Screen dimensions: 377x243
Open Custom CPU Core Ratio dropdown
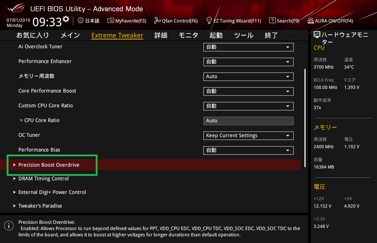(x=249, y=106)
